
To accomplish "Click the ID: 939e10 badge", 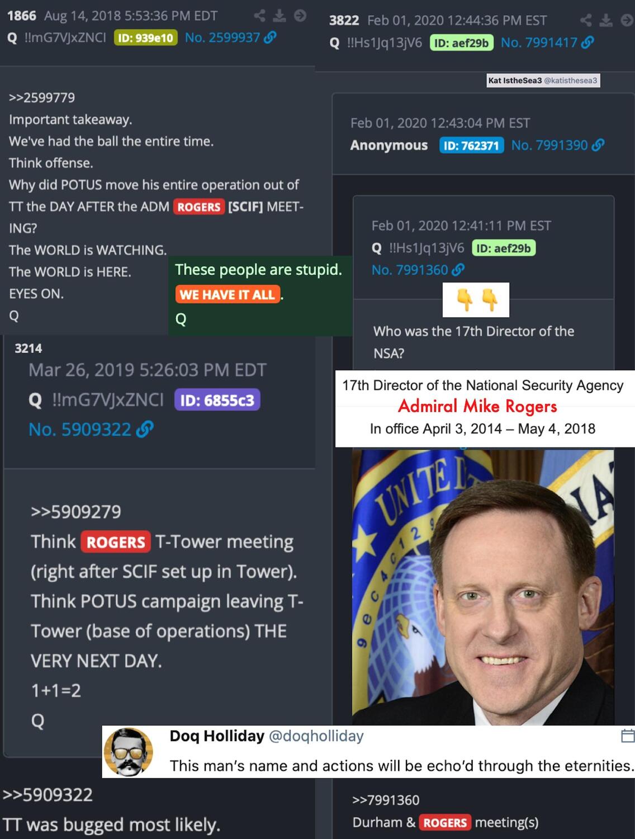I will click(x=146, y=38).
